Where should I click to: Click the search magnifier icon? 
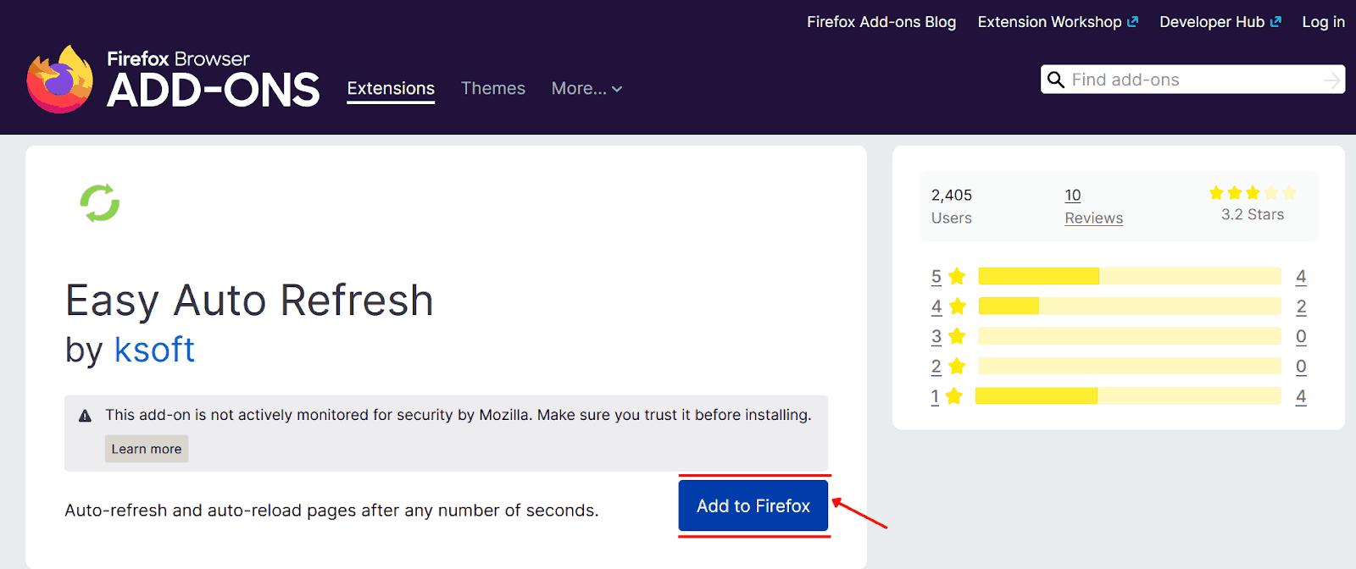[1056, 80]
